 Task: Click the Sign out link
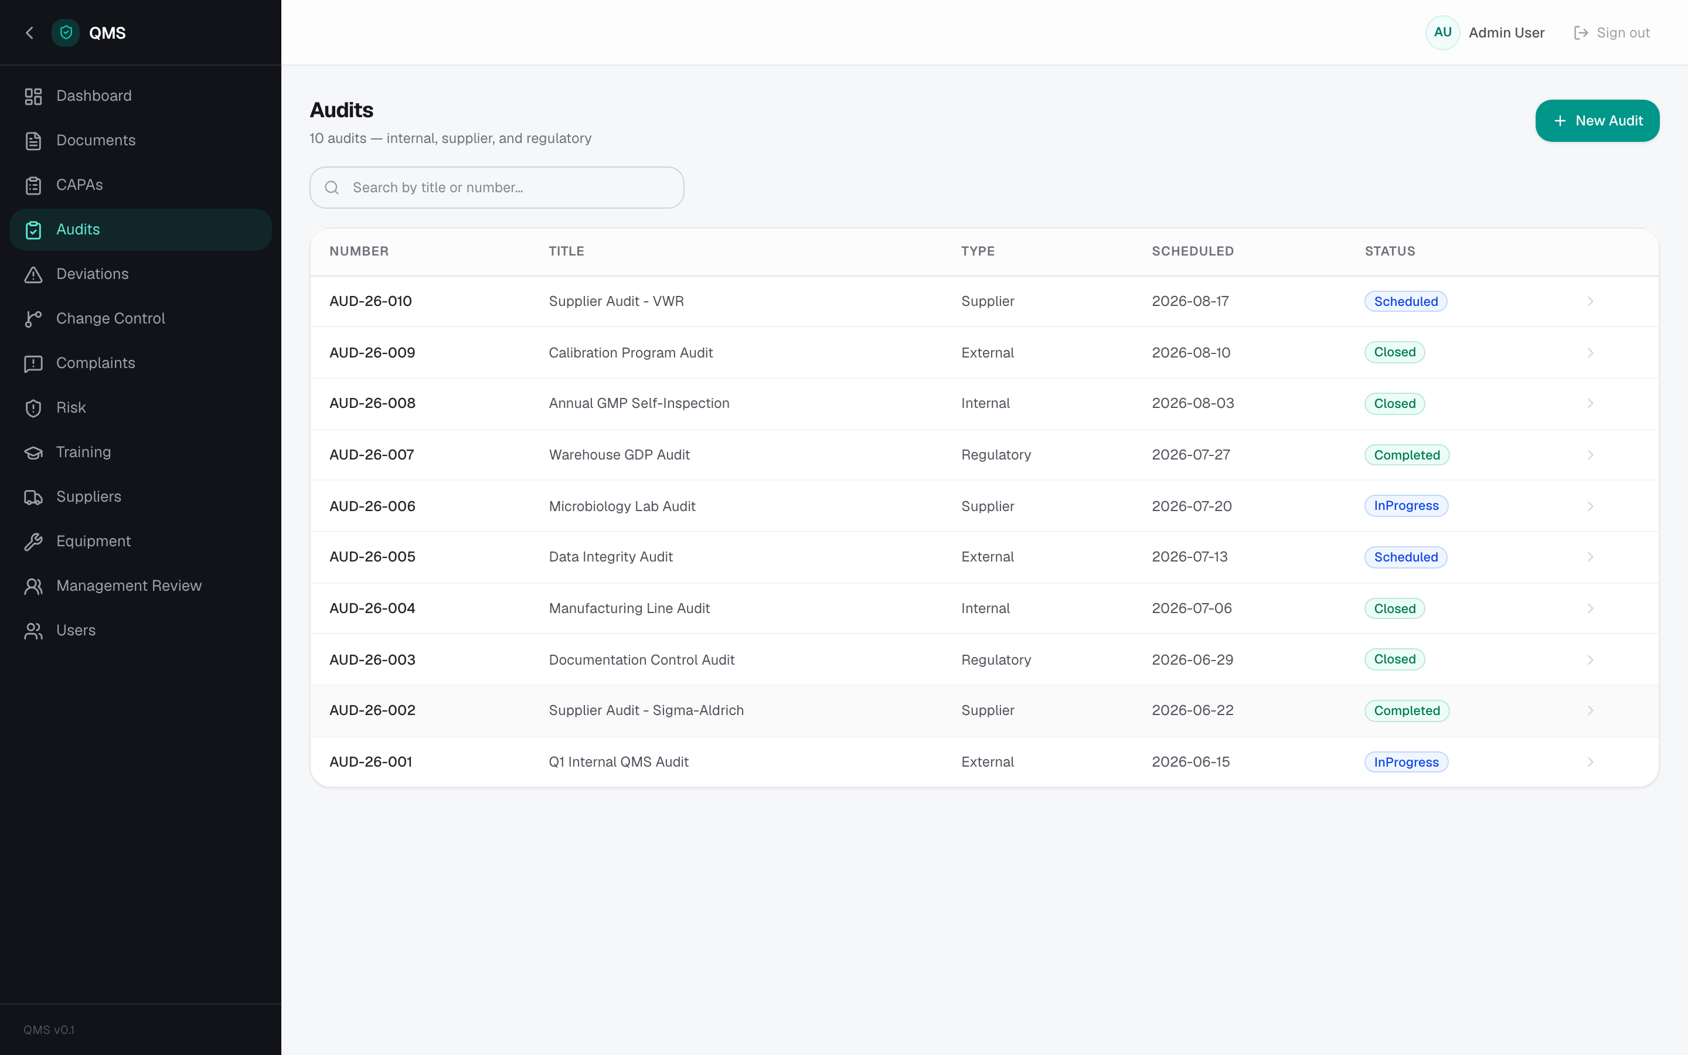pyautogui.click(x=1612, y=33)
